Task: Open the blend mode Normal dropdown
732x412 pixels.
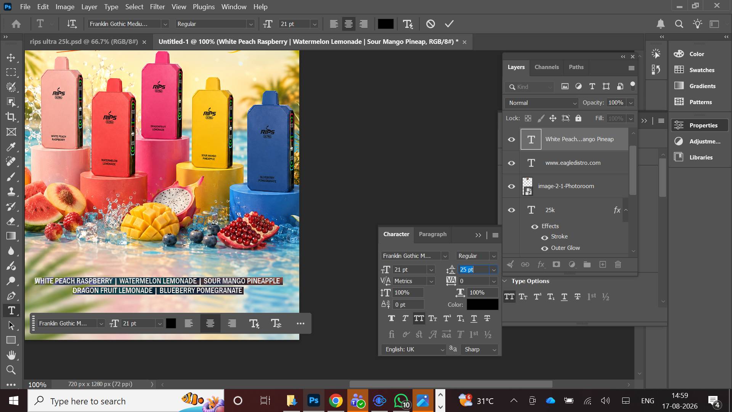Action: [542, 103]
